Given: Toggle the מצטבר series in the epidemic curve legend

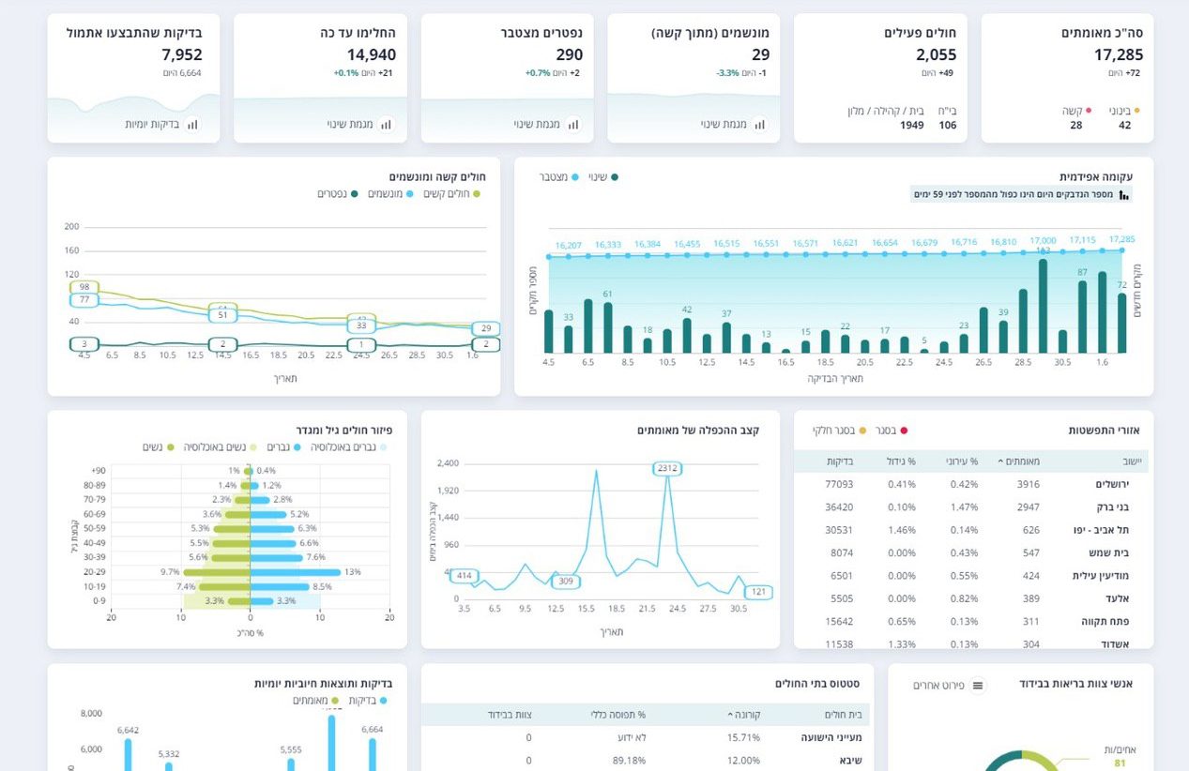Looking at the screenshot, I should point(559,177).
